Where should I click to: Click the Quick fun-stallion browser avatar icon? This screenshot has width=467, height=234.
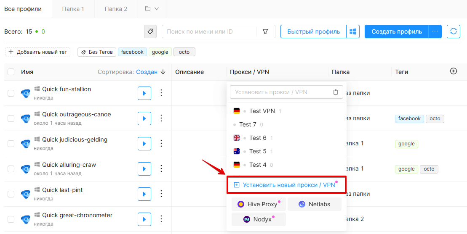tap(26, 94)
